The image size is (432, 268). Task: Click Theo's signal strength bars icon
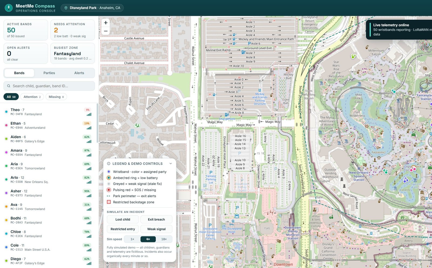pyautogui.click(x=89, y=114)
